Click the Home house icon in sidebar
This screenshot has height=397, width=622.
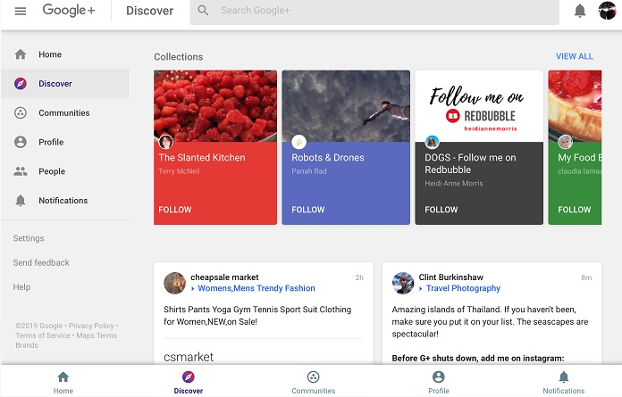click(21, 54)
